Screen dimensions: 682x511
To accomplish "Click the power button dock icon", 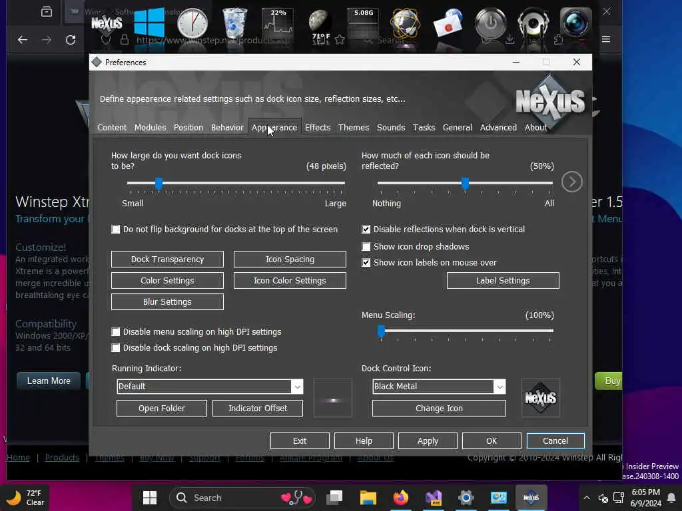I will [x=491, y=23].
